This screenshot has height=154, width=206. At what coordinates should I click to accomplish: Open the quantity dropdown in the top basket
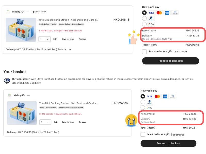(x=45, y=39)
